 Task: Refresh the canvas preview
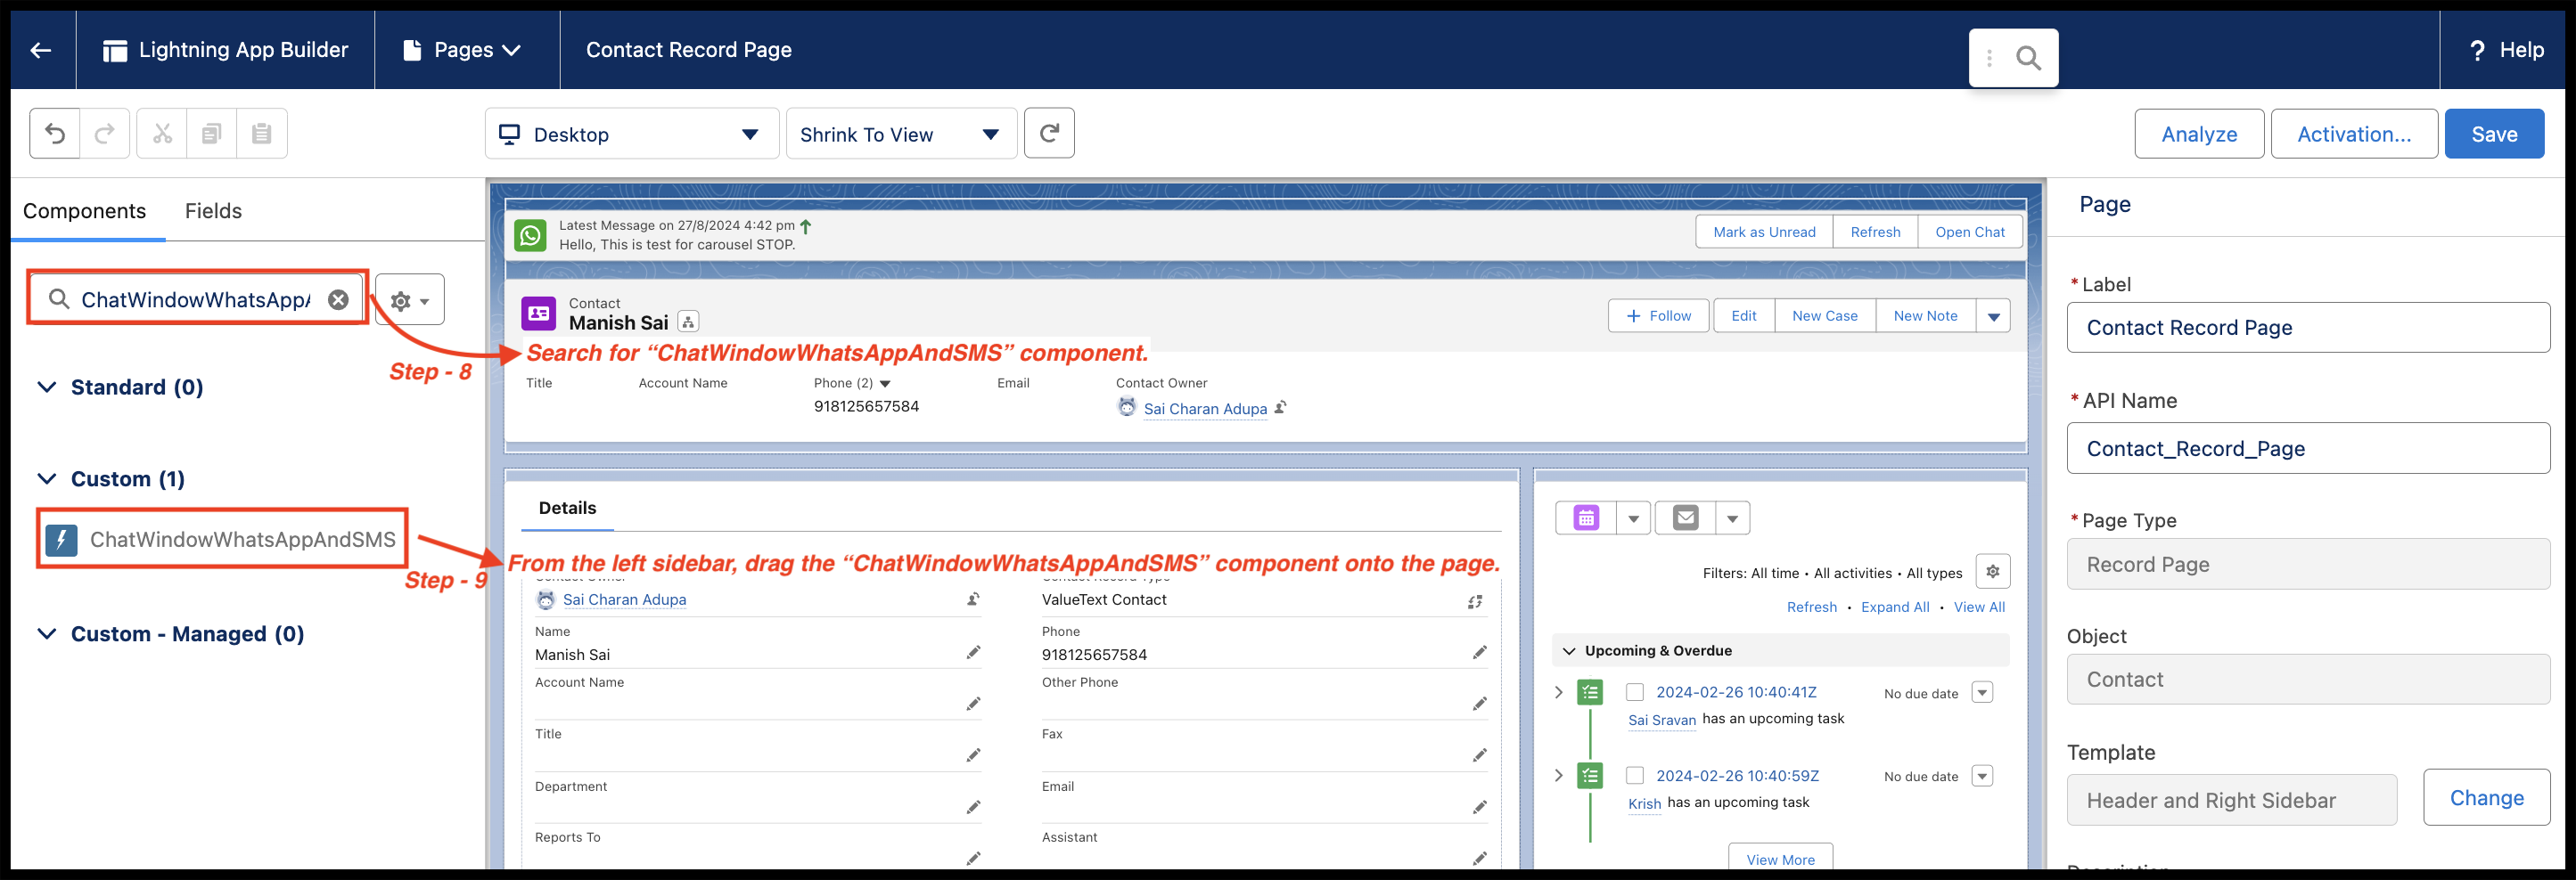(x=1049, y=134)
